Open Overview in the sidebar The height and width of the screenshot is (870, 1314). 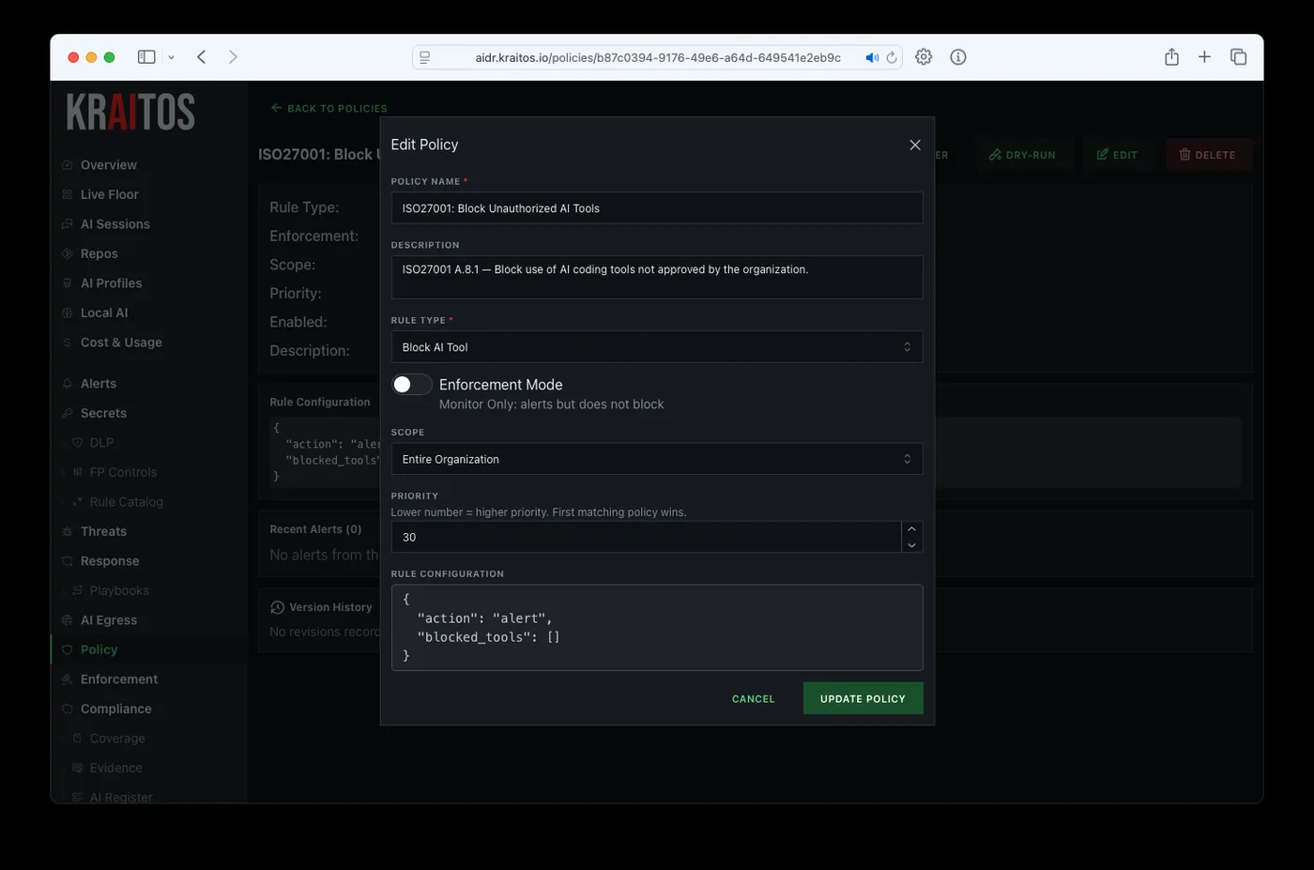pos(108,165)
